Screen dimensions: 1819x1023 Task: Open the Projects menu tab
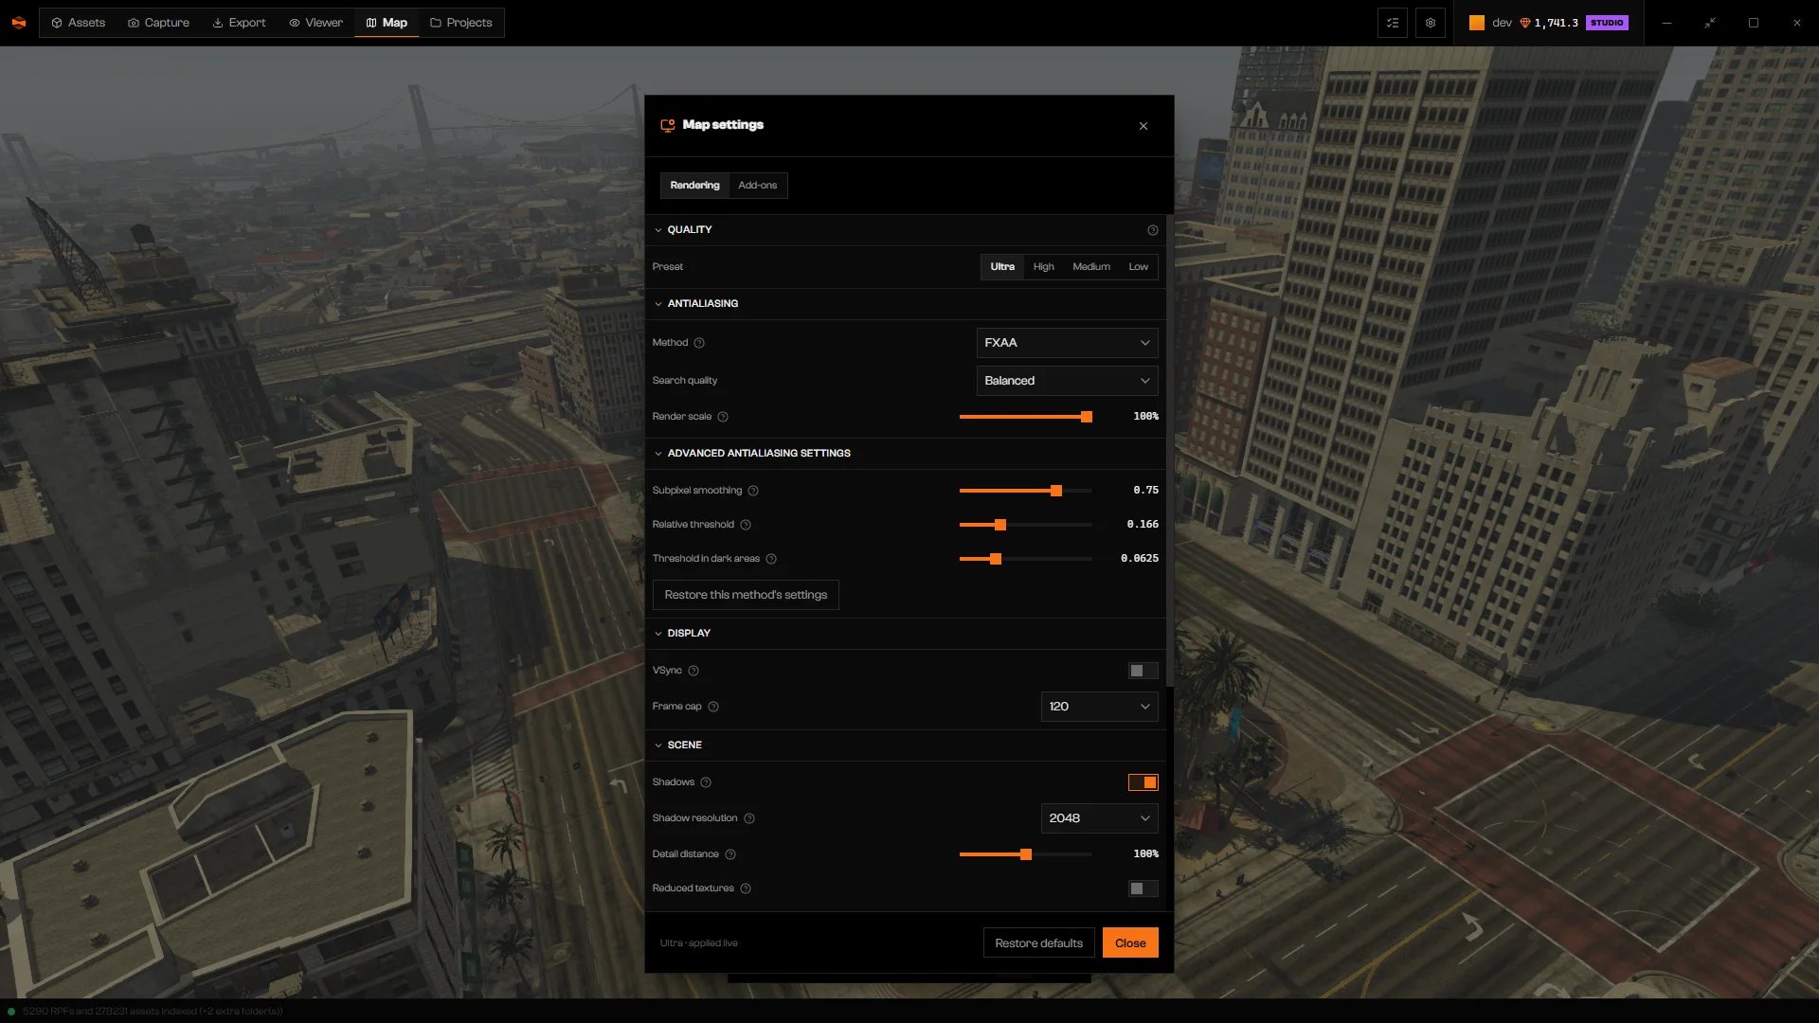coord(461,23)
